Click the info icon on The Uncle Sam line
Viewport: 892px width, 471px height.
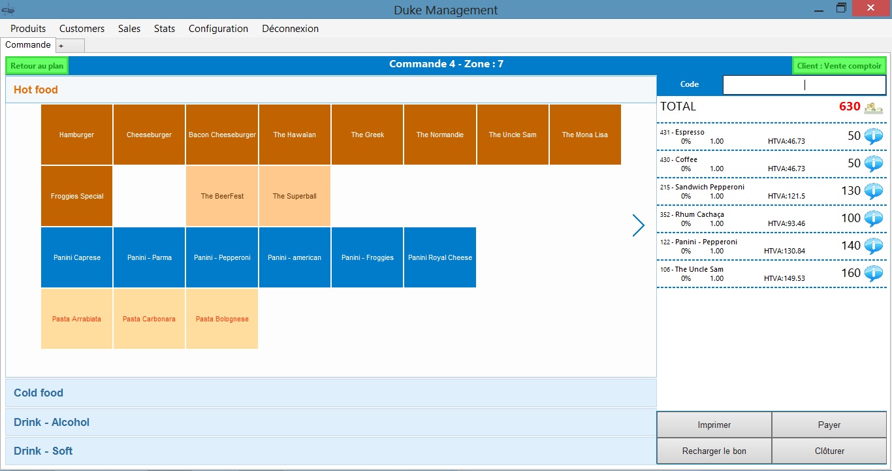(873, 274)
